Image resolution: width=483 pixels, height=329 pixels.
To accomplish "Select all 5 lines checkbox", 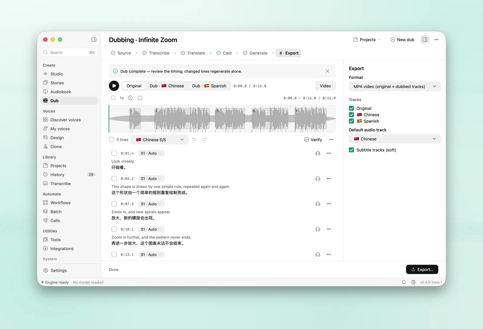I will click(x=111, y=139).
